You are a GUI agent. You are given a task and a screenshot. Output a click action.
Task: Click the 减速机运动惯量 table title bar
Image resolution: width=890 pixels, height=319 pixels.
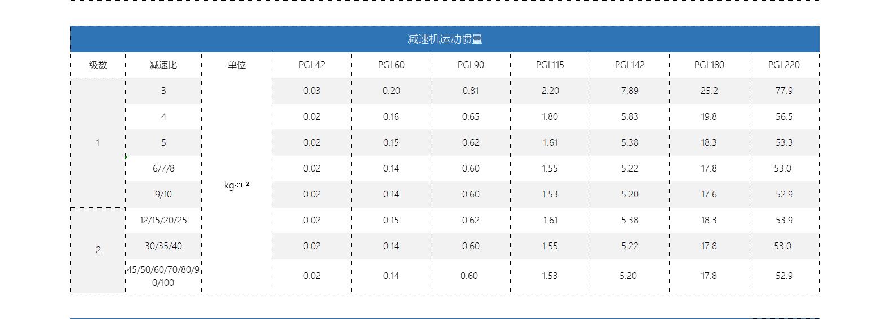[x=445, y=39]
